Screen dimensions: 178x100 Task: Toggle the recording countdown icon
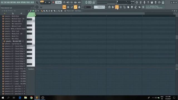pyautogui.click(x=72, y=2)
